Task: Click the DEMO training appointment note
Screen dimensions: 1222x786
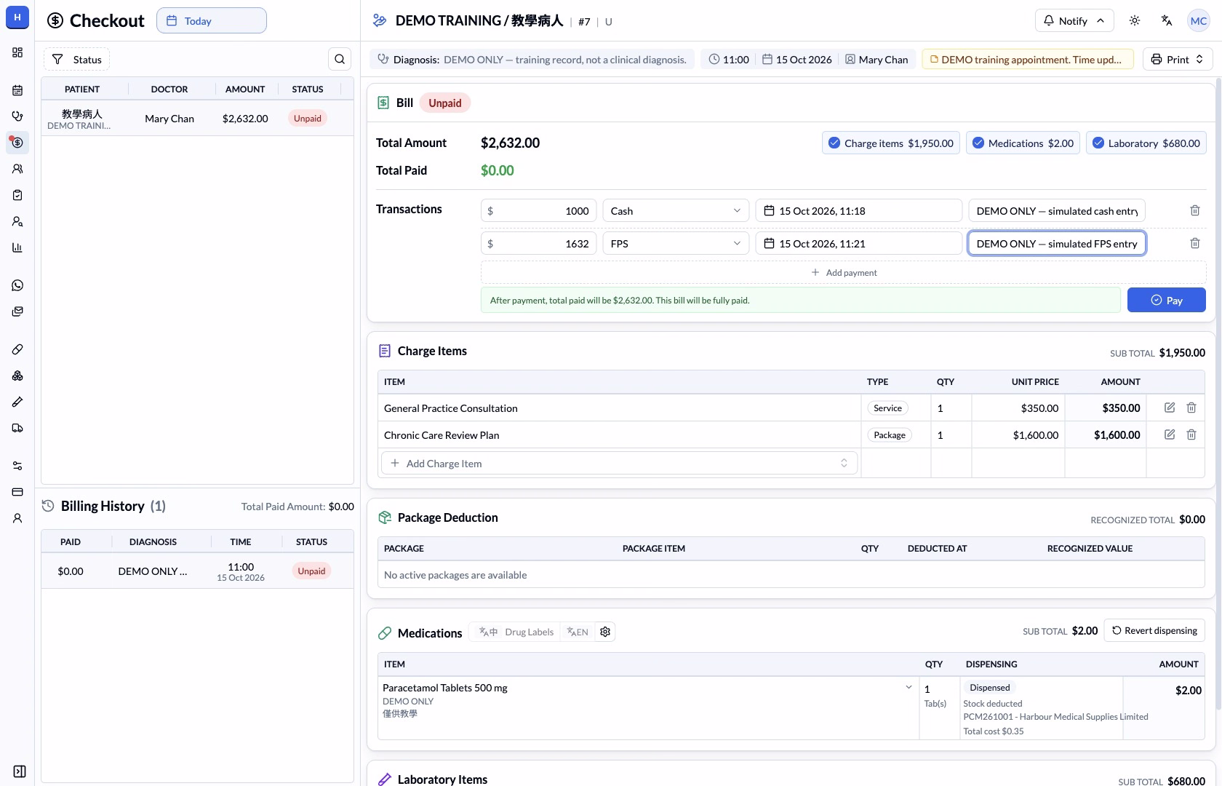Action: pyautogui.click(x=1028, y=59)
